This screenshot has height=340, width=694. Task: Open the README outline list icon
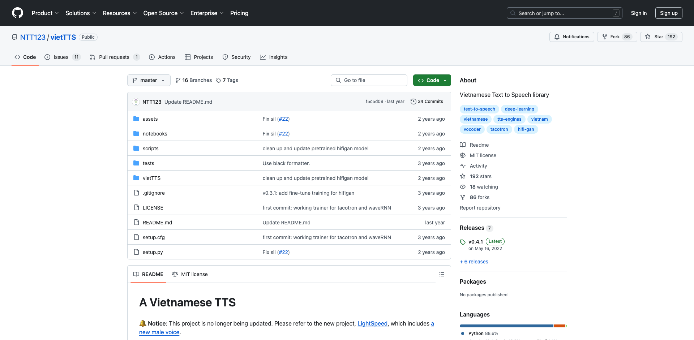pos(442,274)
